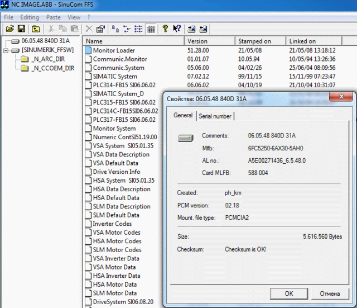This screenshot has height=308, width=357.
Task: Select the Monitor System entry
Action: coord(114,129)
